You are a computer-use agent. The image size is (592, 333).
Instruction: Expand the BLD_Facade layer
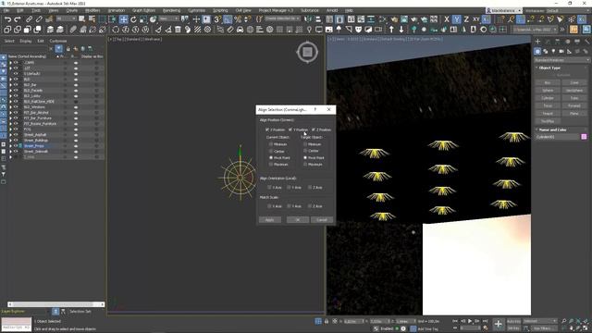click(10, 91)
